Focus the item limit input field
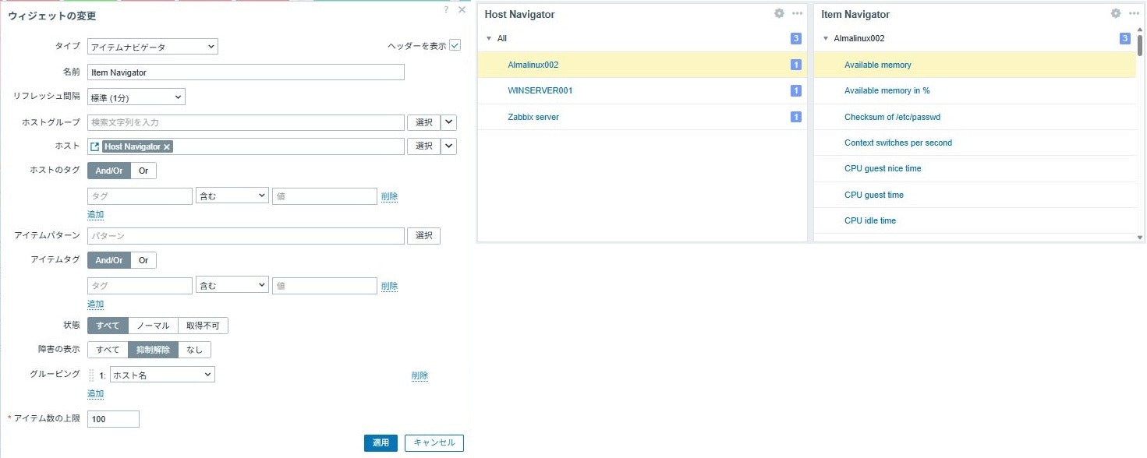The image size is (1147, 458). point(113,419)
